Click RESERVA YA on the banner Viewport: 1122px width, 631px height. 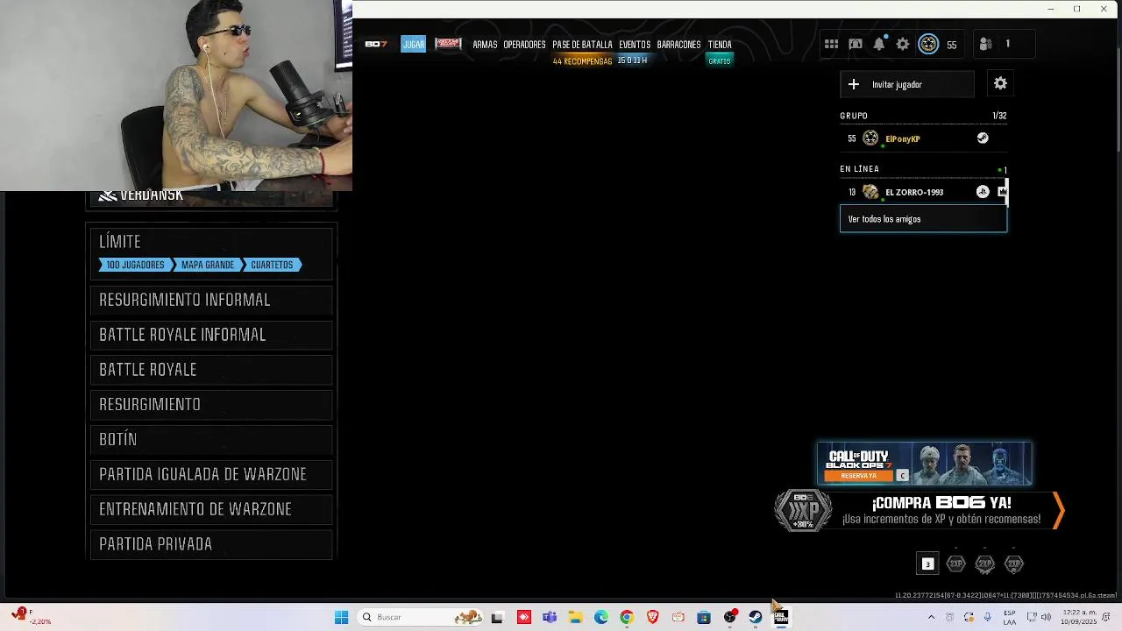click(x=858, y=476)
